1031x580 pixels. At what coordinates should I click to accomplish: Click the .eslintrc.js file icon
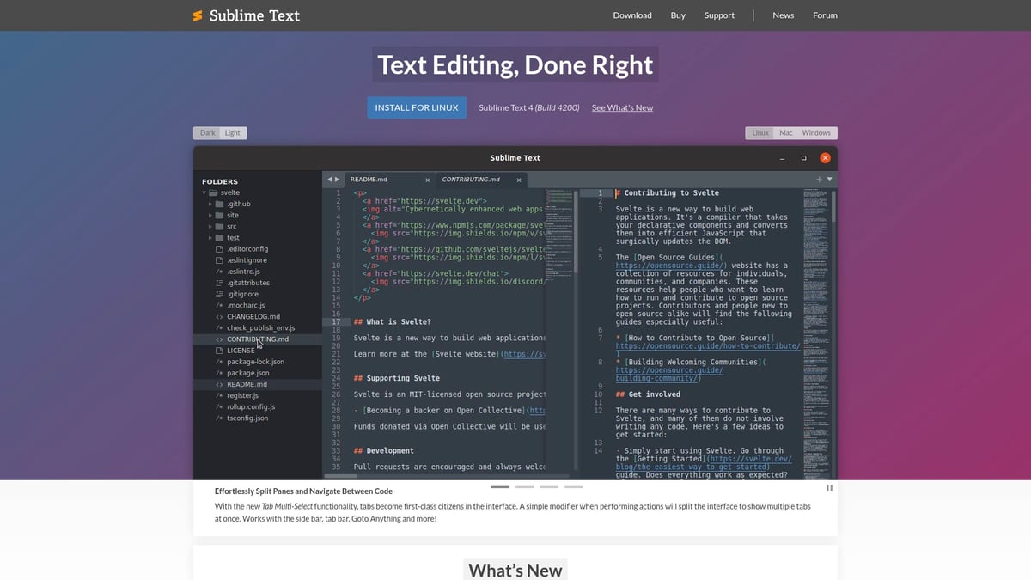coord(220,272)
